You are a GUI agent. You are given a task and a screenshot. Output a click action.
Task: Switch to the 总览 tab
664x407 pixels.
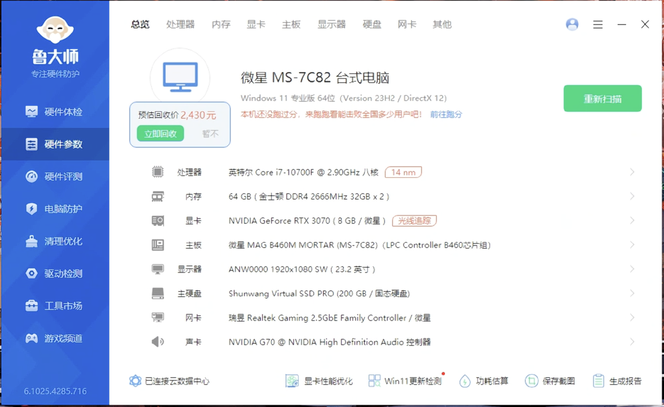coord(140,24)
